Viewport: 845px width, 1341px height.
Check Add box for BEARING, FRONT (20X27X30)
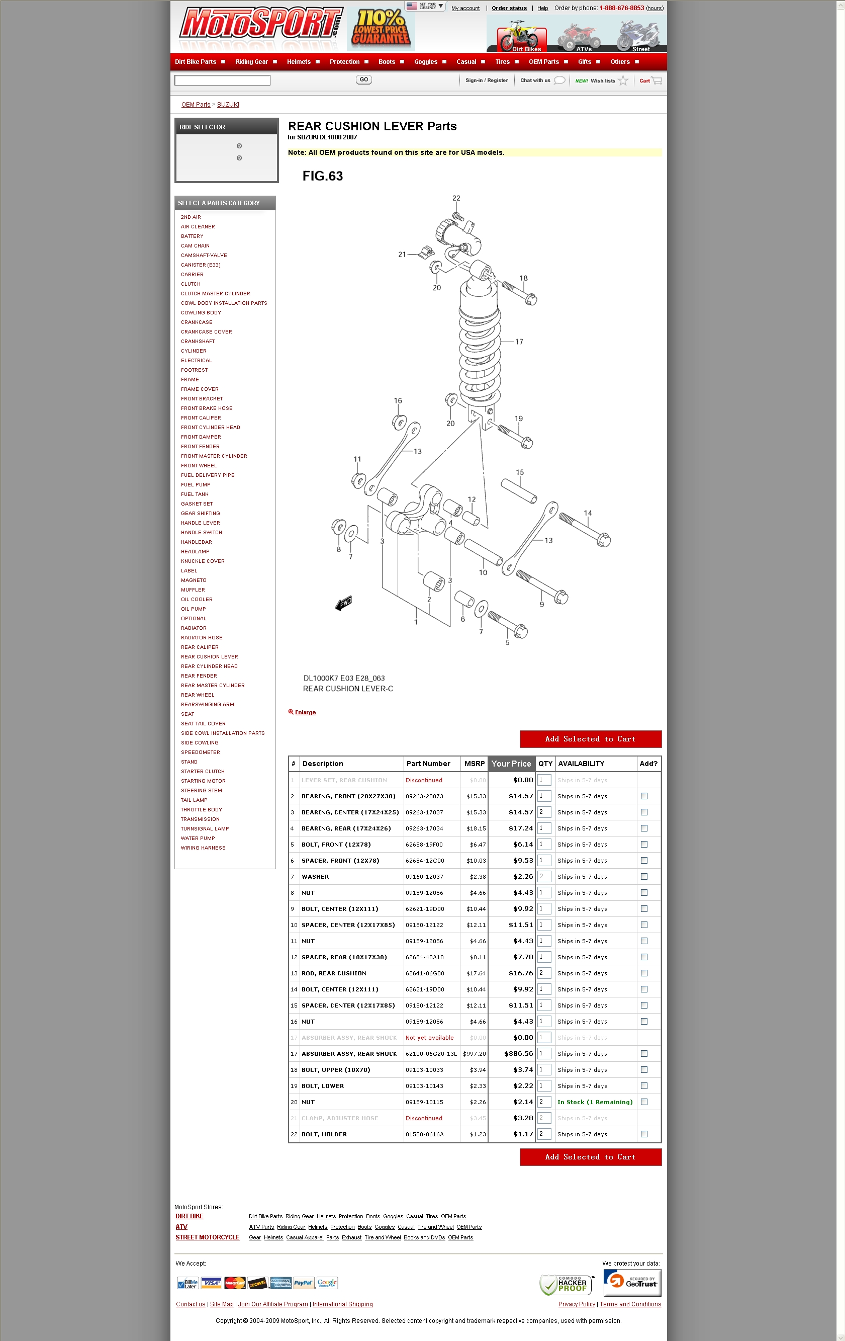coord(644,796)
